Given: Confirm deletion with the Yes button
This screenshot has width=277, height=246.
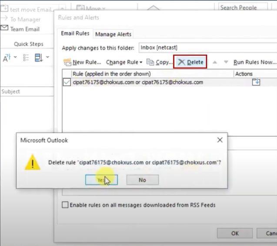Looking at the screenshot, I should pos(101,180).
